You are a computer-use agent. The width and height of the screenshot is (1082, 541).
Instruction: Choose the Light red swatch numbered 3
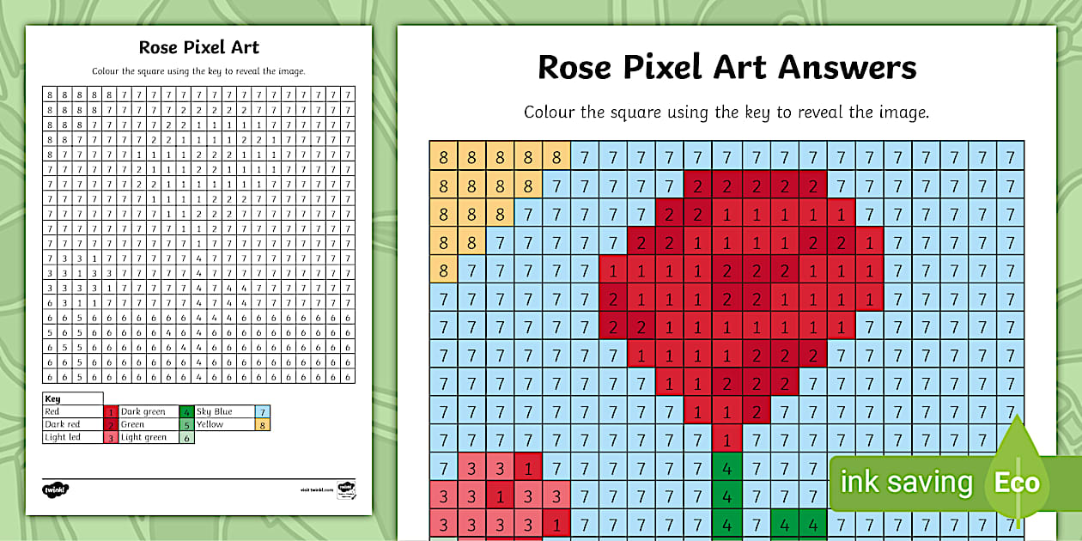(x=110, y=437)
